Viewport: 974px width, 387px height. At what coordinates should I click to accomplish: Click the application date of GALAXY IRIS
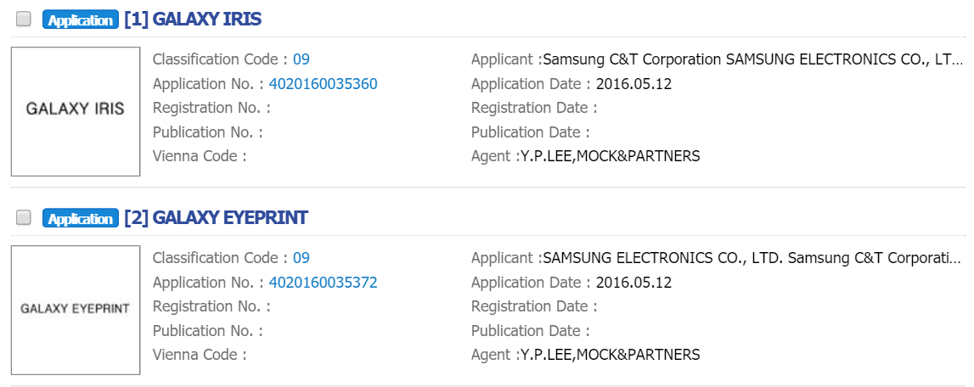633,84
